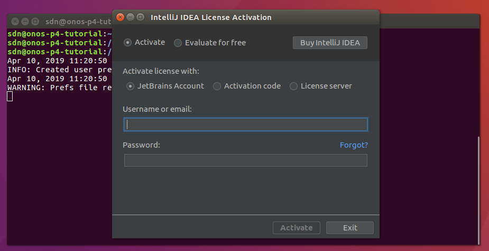Image resolution: width=489 pixels, height=251 pixels.
Task: Minimize the License Activation dialog
Action: (x=131, y=17)
